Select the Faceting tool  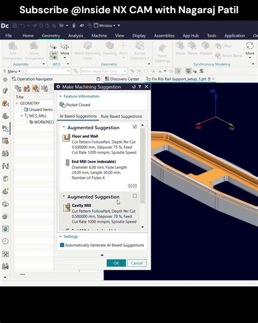tap(110, 46)
